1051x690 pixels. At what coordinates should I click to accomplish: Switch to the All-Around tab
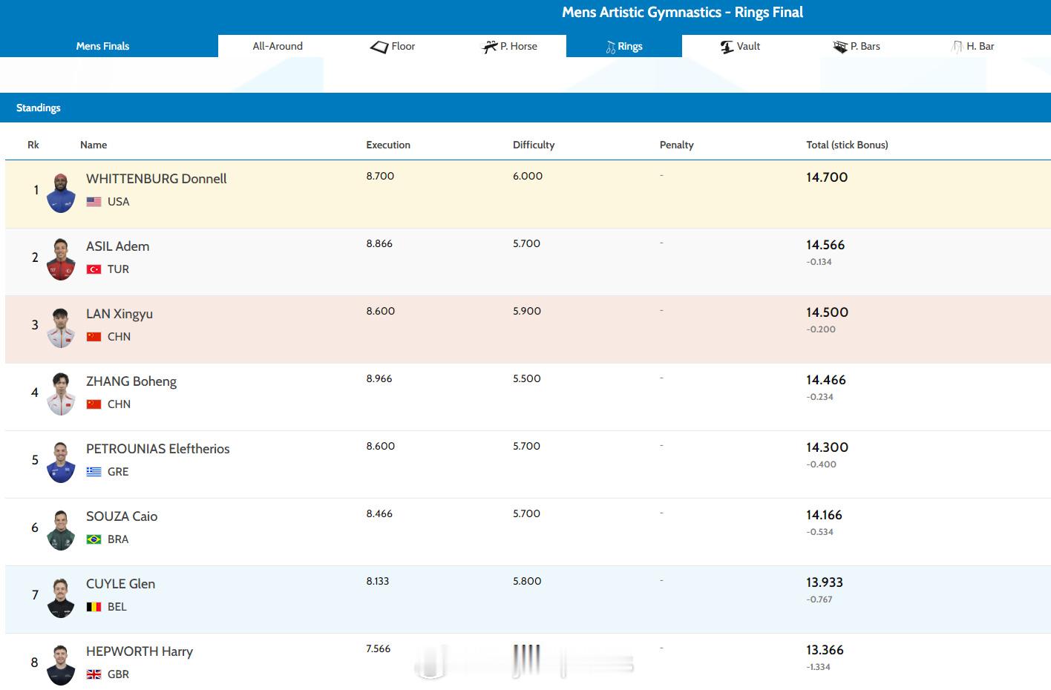click(278, 46)
